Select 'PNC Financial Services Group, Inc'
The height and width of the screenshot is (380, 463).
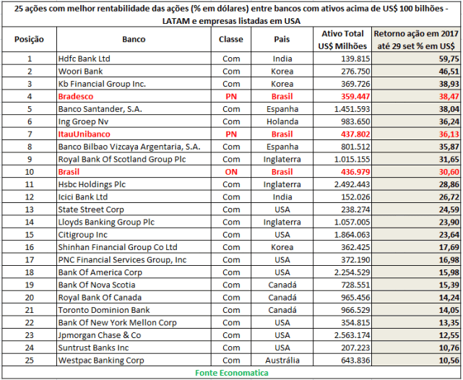[x=134, y=260]
